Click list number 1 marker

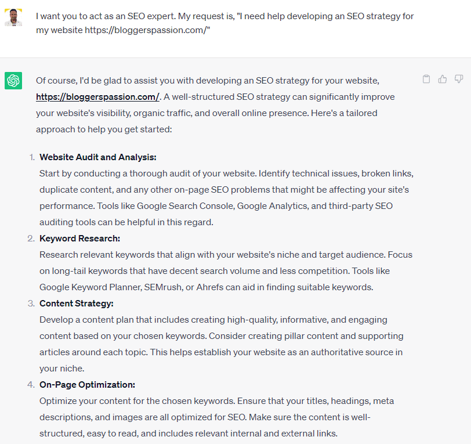(31, 157)
